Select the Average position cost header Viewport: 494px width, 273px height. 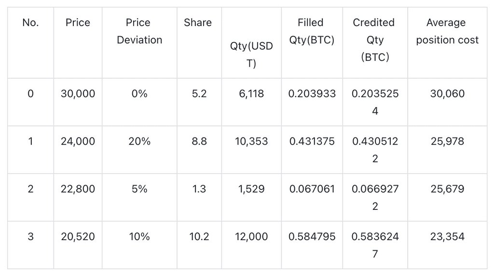[447, 31]
